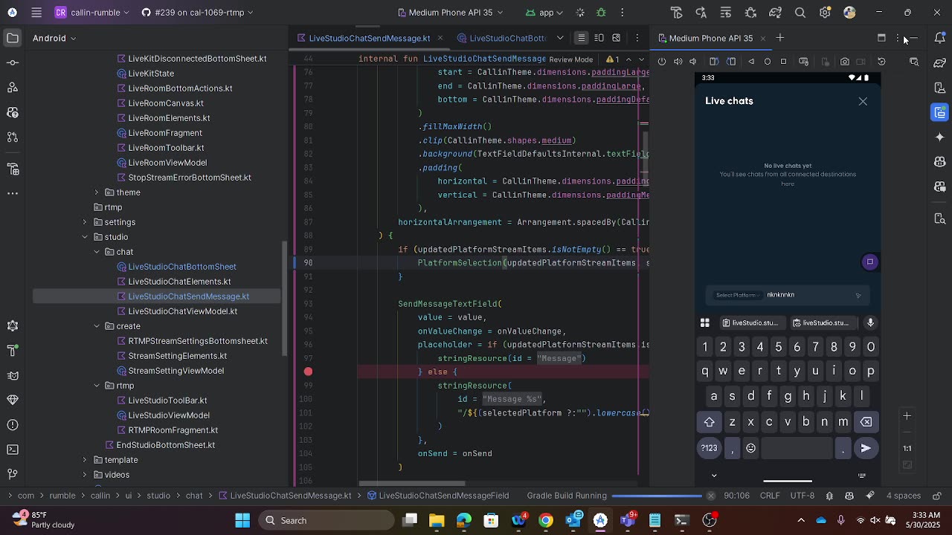
Task: Open IDE settings gear icon
Action: [825, 13]
